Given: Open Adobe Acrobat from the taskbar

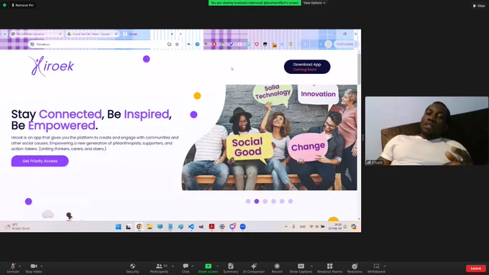Looking at the screenshot, I should [x=211, y=227].
